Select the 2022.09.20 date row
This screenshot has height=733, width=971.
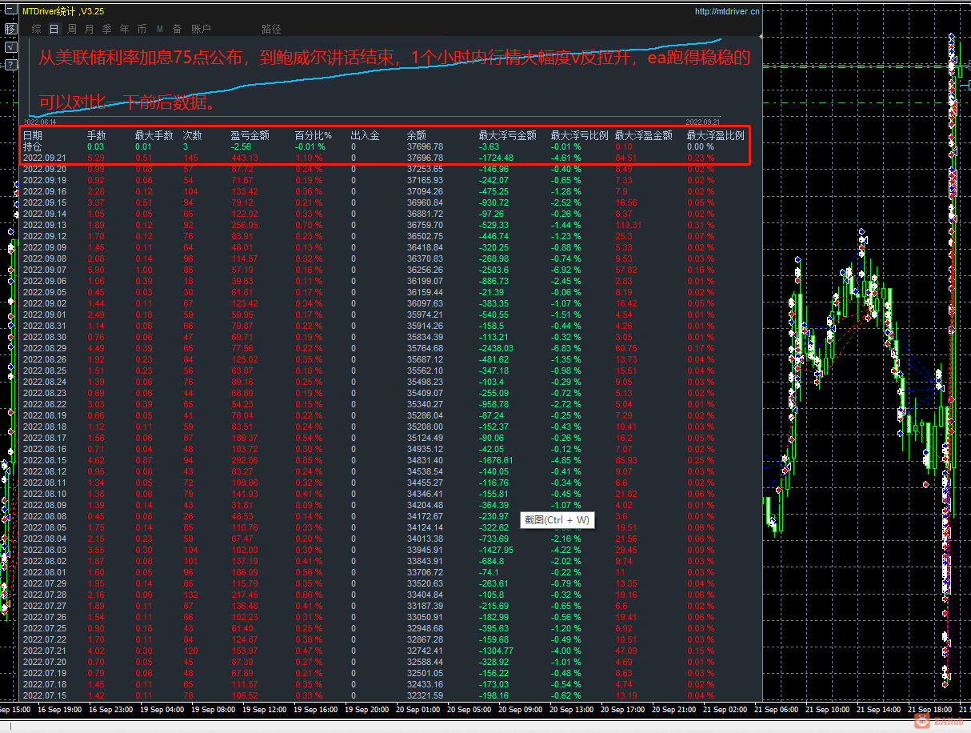click(x=44, y=170)
